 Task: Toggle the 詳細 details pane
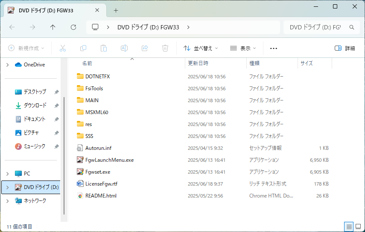[345, 49]
